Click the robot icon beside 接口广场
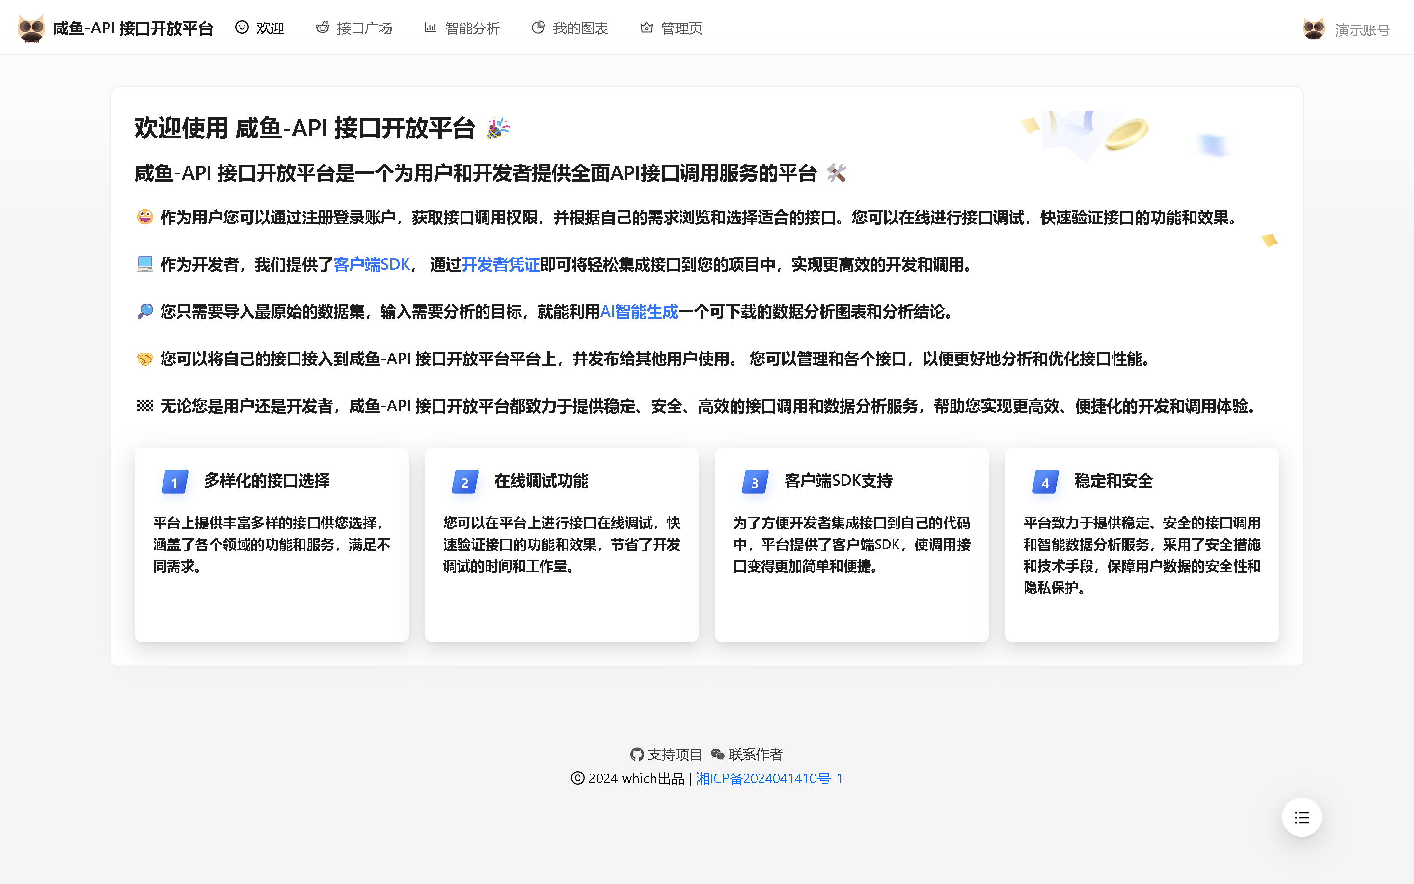Image resolution: width=1414 pixels, height=884 pixels. point(323,27)
